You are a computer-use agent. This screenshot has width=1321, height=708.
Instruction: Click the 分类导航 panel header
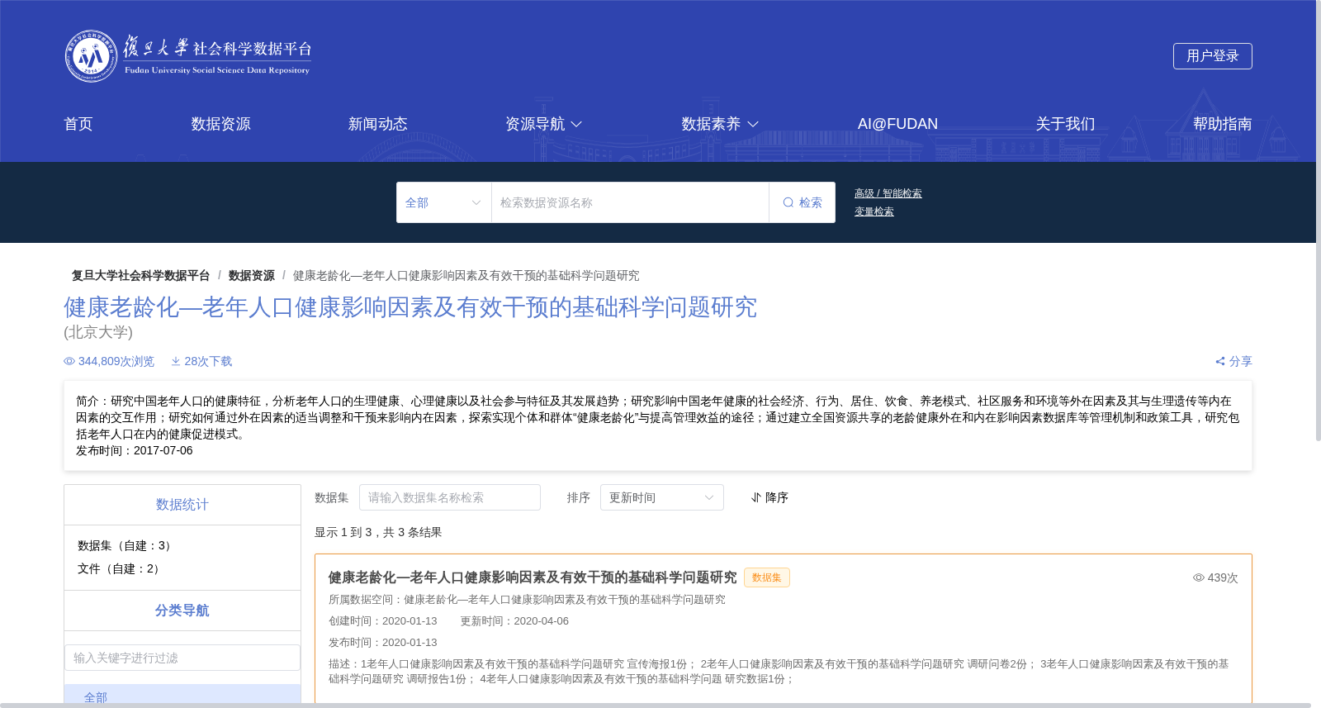click(x=182, y=611)
